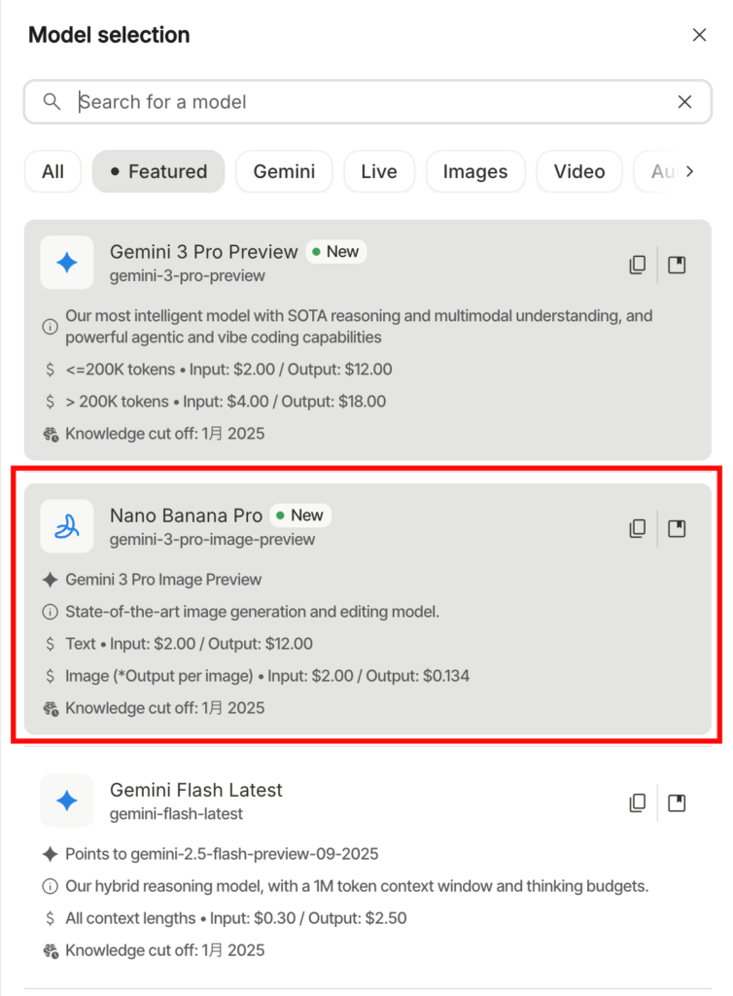Bookmark the Nano Banana Pro model

[677, 528]
